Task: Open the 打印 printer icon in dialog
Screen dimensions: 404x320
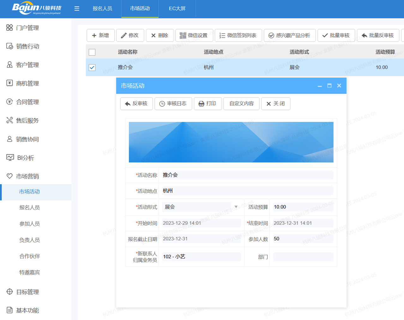Action: pyautogui.click(x=201, y=104)
